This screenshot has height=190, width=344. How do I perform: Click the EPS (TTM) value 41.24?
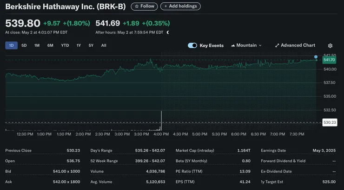coord(245,182)
